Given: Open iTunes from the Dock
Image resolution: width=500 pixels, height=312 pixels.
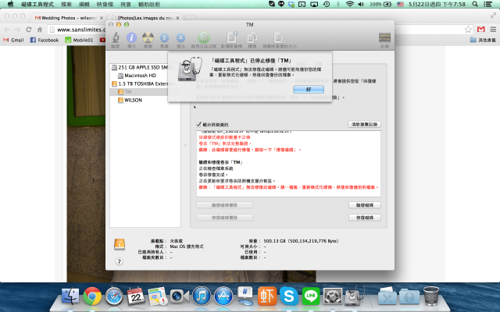Looking at the screenshot, I should (202, 296).
